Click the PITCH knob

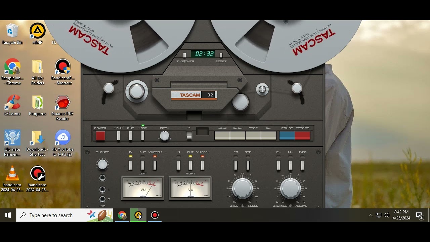click(164, 136)
